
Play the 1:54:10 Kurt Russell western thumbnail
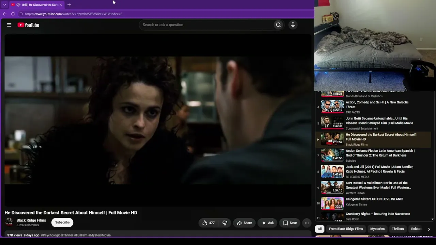332,187
